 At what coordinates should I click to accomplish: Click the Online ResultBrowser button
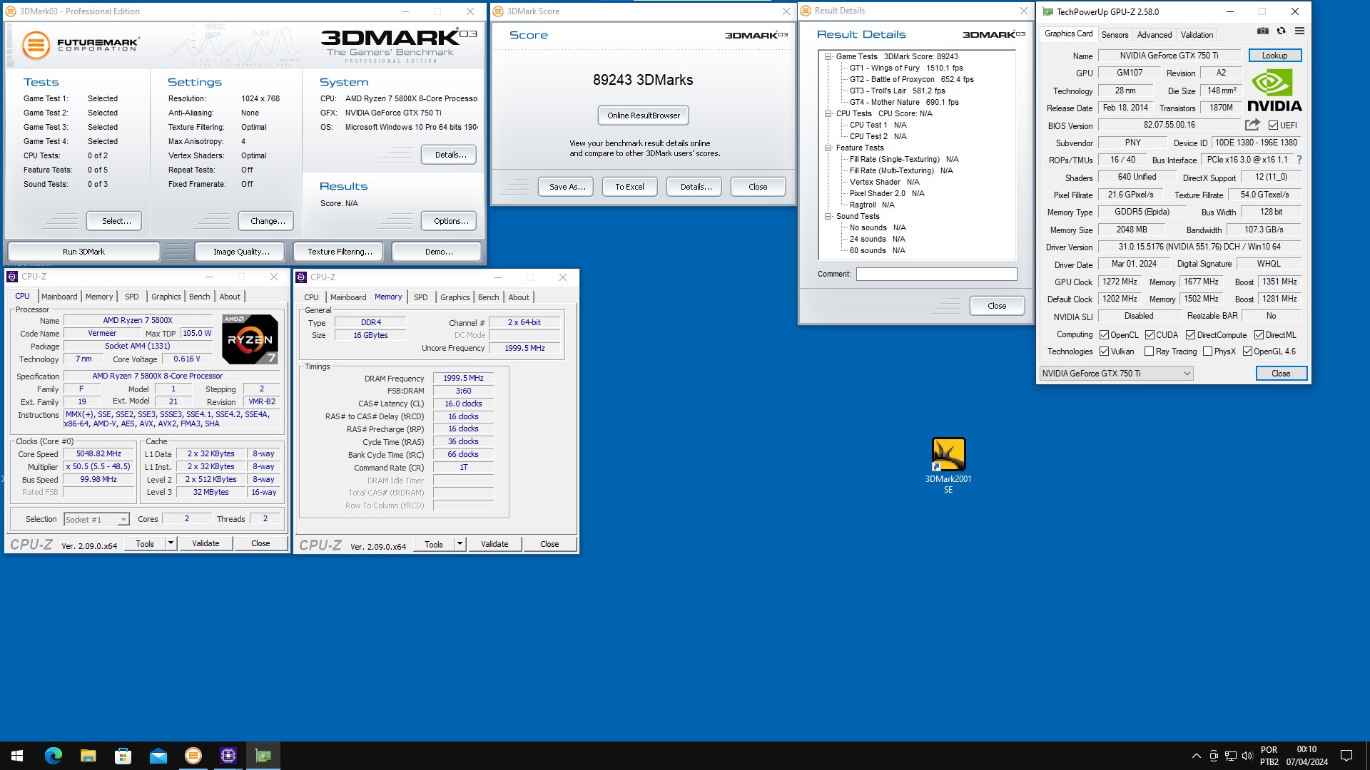click(x=643, y=115)
